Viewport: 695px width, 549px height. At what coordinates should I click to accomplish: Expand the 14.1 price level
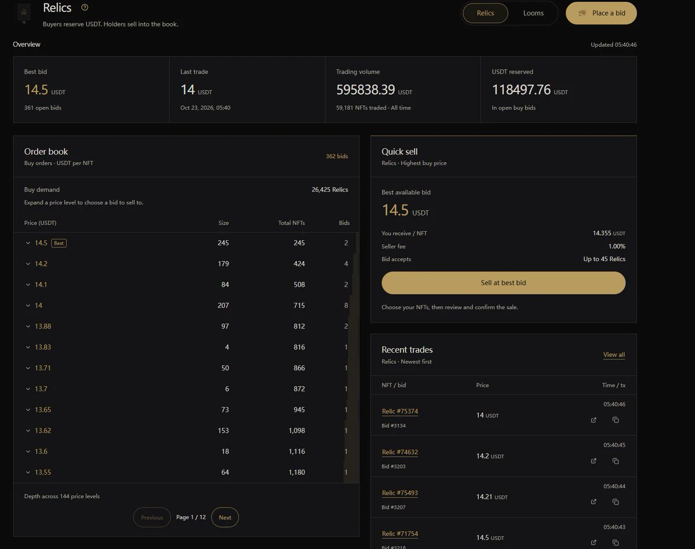186,285
